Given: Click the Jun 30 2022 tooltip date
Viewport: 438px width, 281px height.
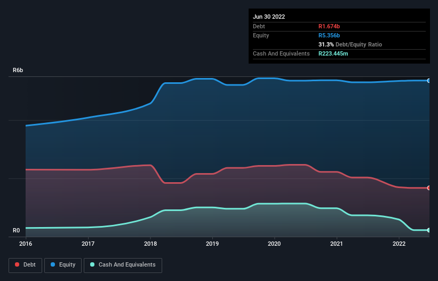Looking at the screenshot, I should [269, 17].
